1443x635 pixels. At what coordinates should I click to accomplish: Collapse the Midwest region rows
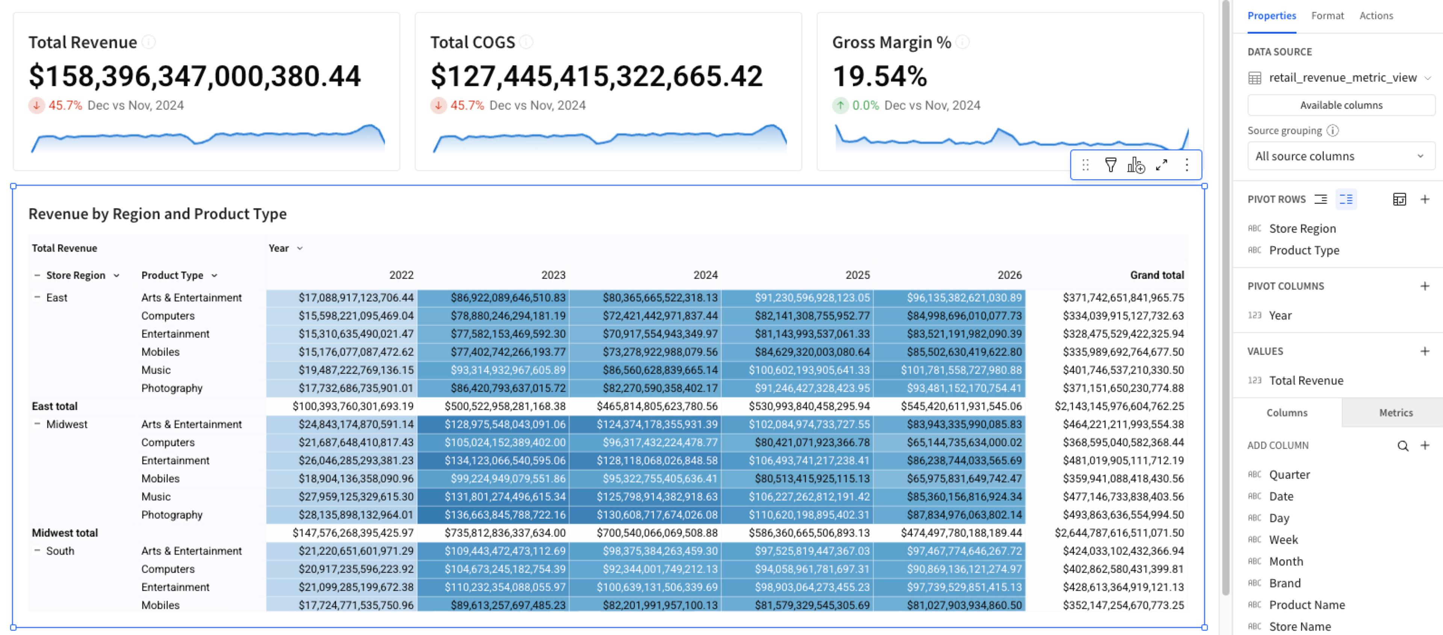click(37, 424)
